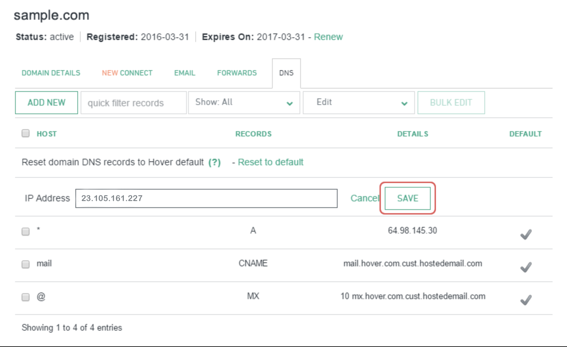567x347 pixels.
Task: Click the Reset to default link
Action: (x=270, y=162)
